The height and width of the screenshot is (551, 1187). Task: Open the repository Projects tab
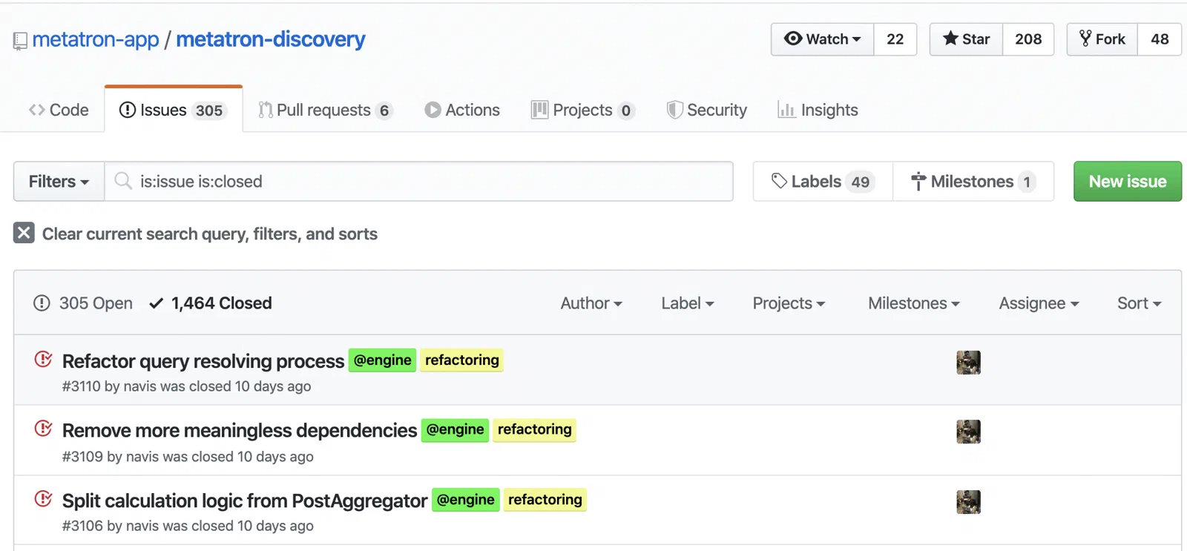coord(583,110)
